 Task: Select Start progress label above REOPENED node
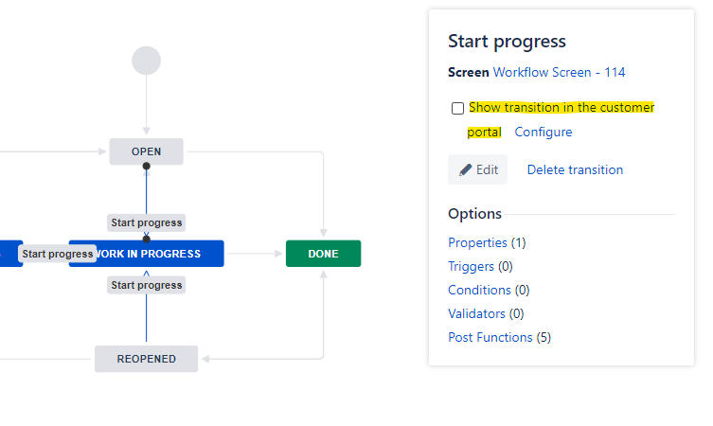tap(146, 285)
